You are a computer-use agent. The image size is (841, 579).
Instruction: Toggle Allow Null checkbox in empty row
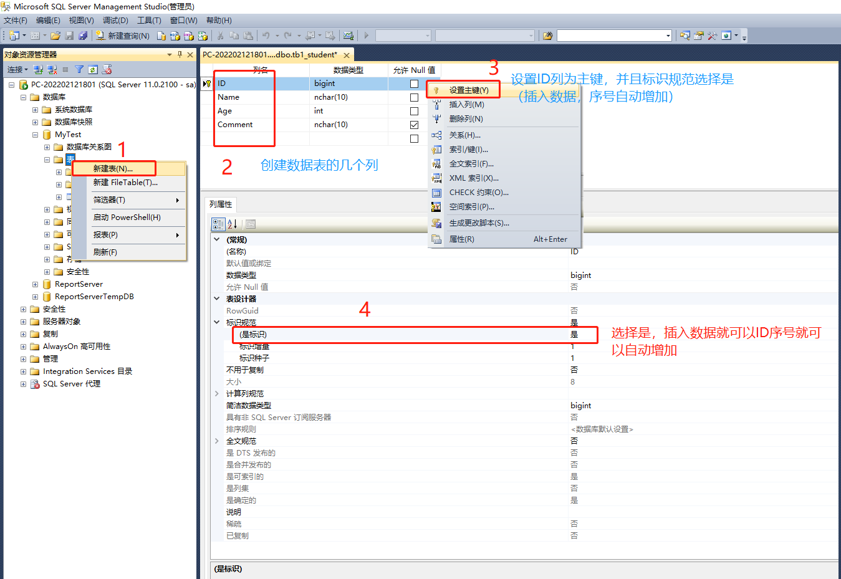pos(414,138)
